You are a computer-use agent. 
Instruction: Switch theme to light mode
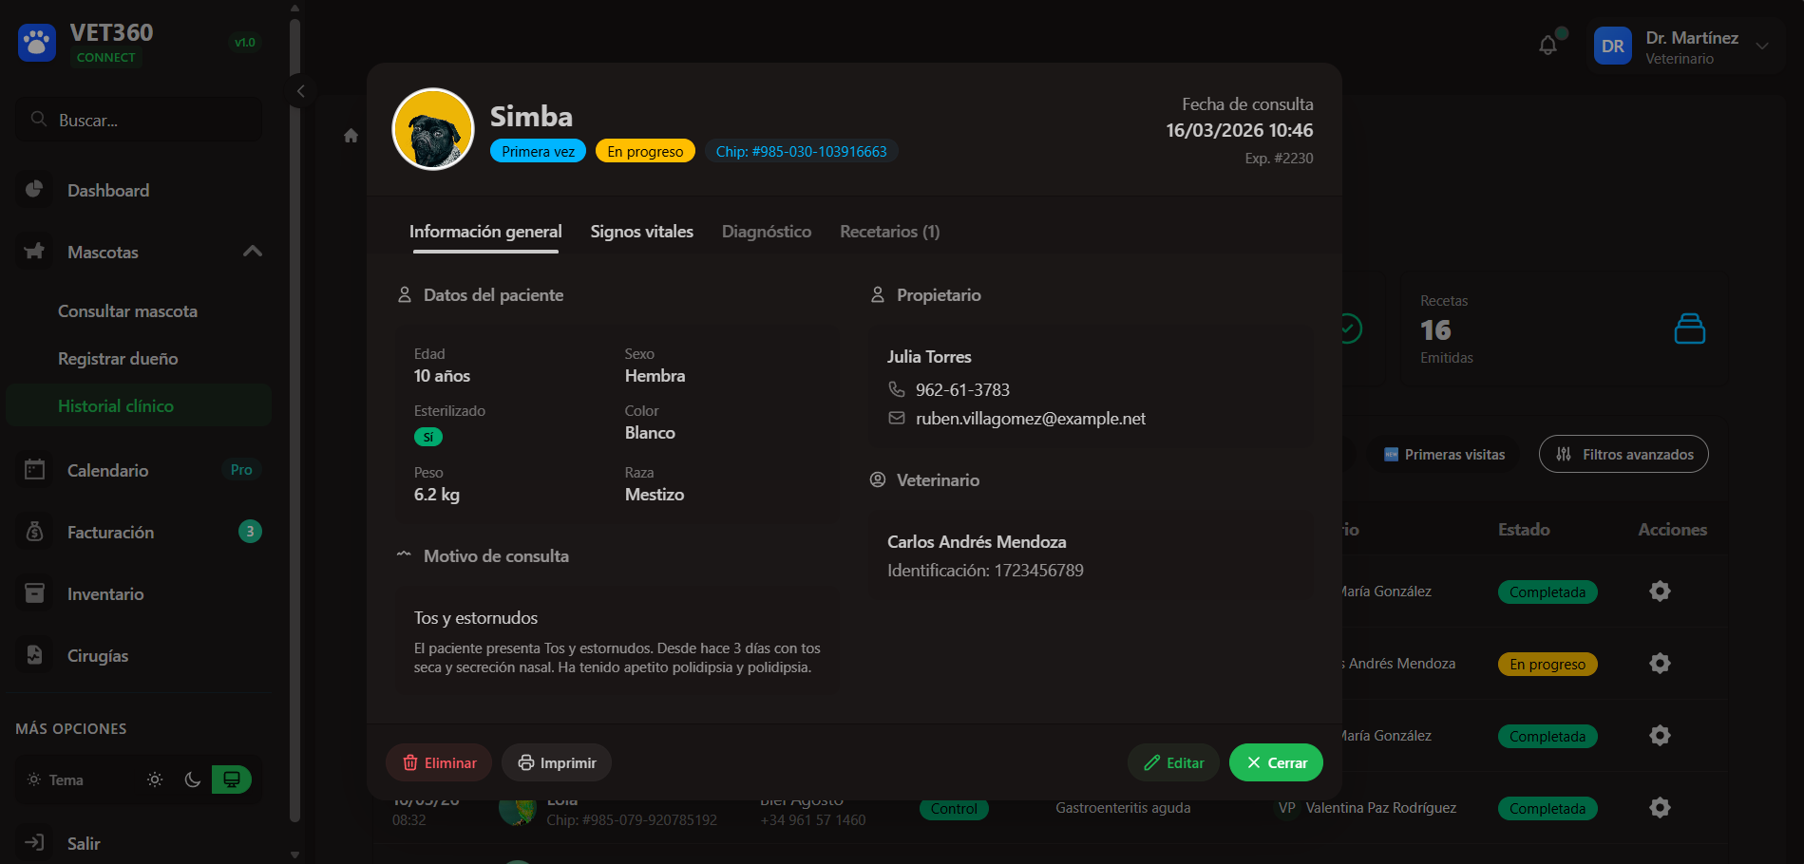(155, 779)
